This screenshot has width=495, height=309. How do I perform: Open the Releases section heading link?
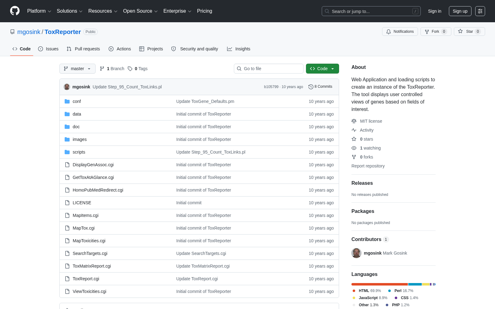[362, 183]
